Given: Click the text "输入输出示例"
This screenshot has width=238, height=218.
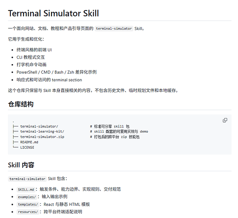Looking at the screenshot, I should [54, 197].
